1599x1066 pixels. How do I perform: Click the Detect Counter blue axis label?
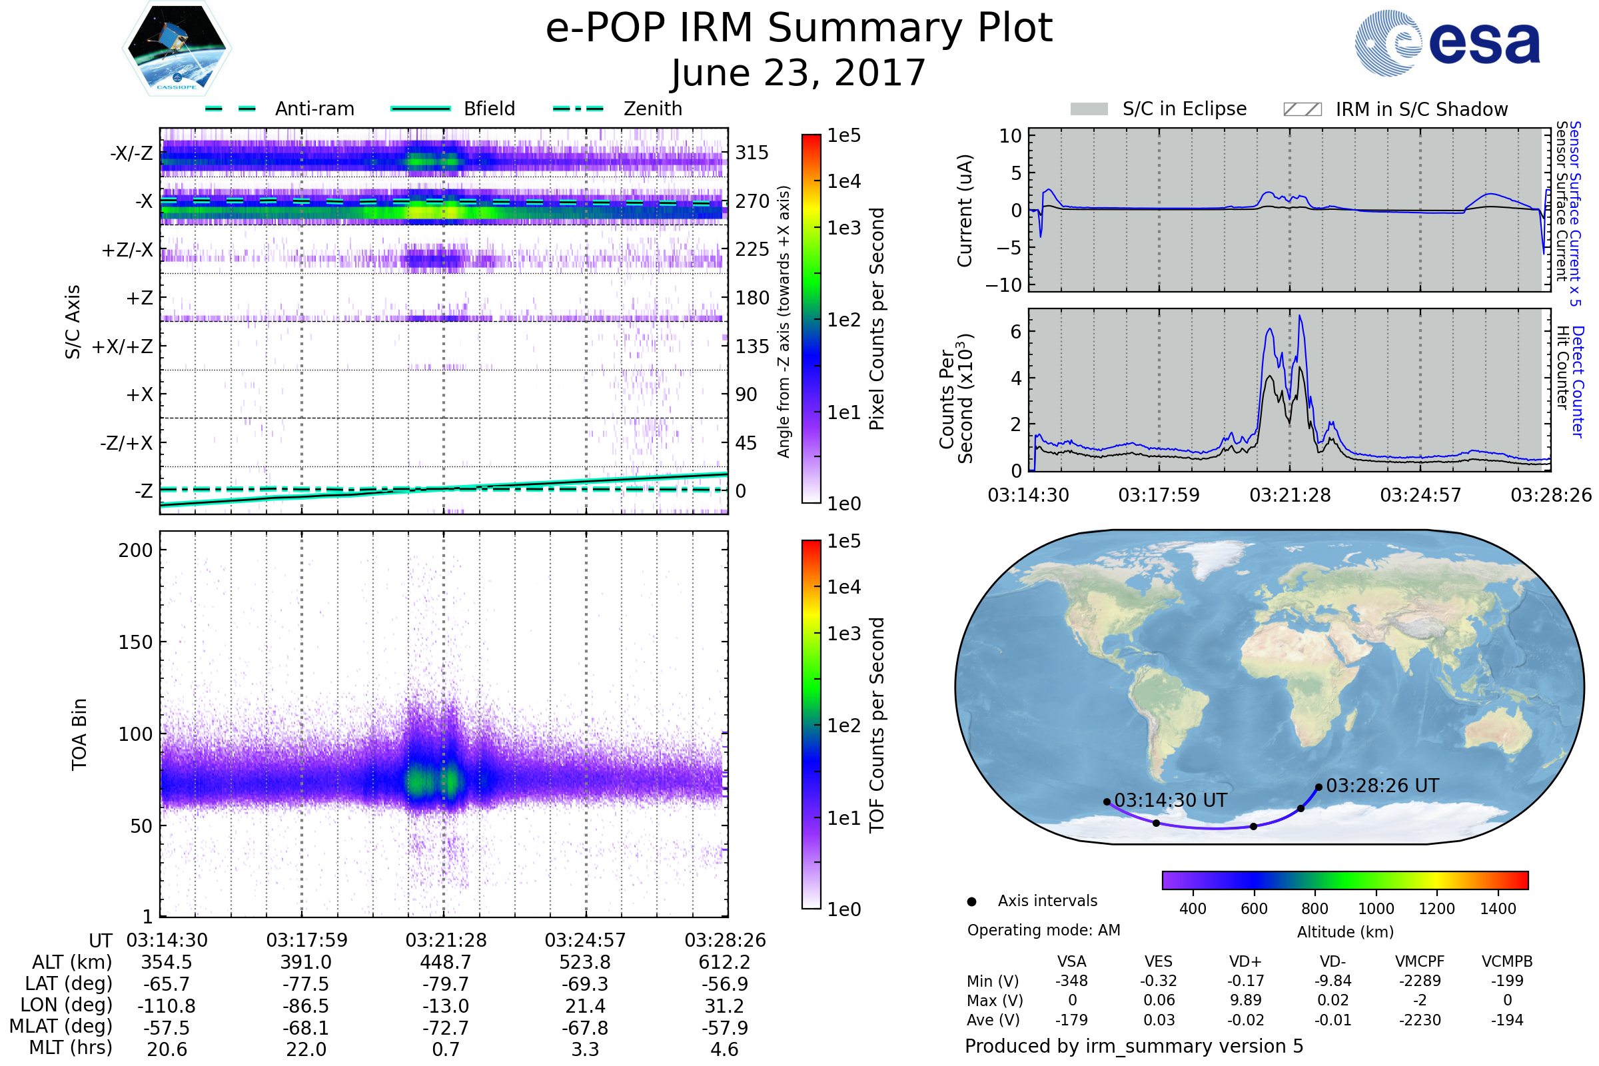tap(1577, 382)
